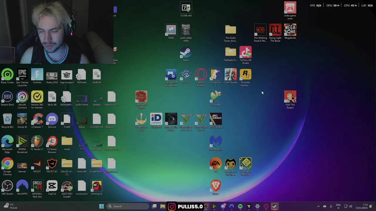The height and width of the screenshot is (211, 376).
Task: Select the Opera GX Browser desktop icon
Action: pos(201,78)
